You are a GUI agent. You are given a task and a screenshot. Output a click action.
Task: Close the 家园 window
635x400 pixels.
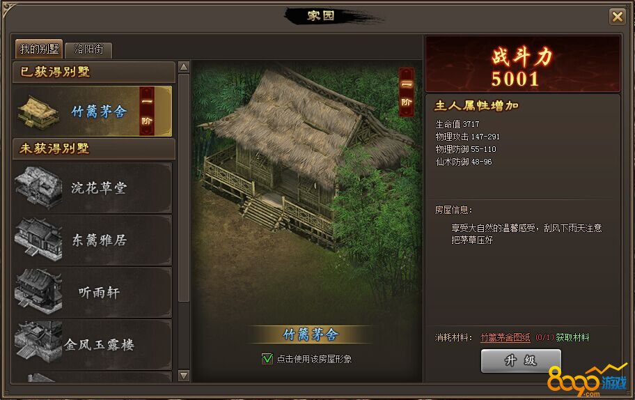click(617, 17)
